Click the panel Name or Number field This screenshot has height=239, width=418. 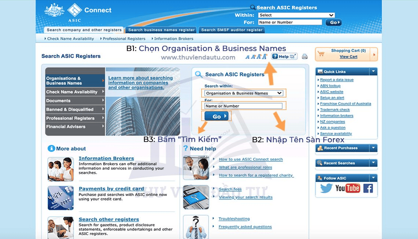tap(243, 106)
